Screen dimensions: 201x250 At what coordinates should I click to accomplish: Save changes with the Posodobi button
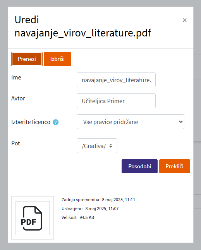(x=139, y=166)
